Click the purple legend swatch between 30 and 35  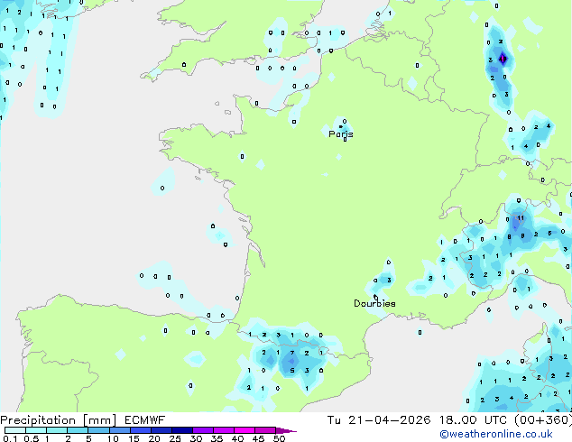click(x=203, y=430)
